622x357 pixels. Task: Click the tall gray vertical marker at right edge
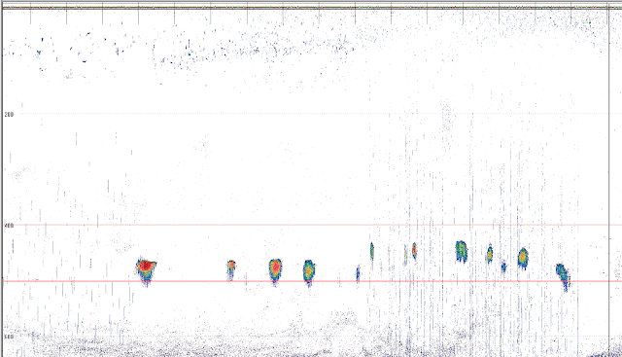(609, 179)
